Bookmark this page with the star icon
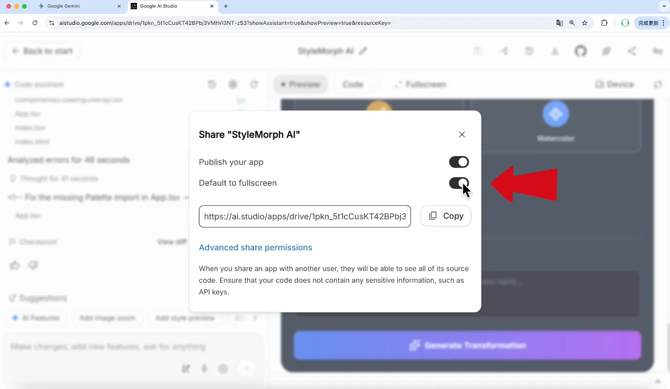Image resolution: width=670 pixels, height=389 pixels. (x=584, y=23)
